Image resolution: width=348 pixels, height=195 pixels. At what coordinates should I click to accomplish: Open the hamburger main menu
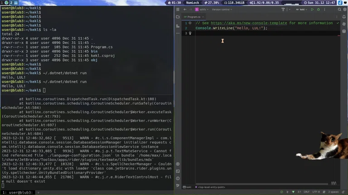(178, 9)
